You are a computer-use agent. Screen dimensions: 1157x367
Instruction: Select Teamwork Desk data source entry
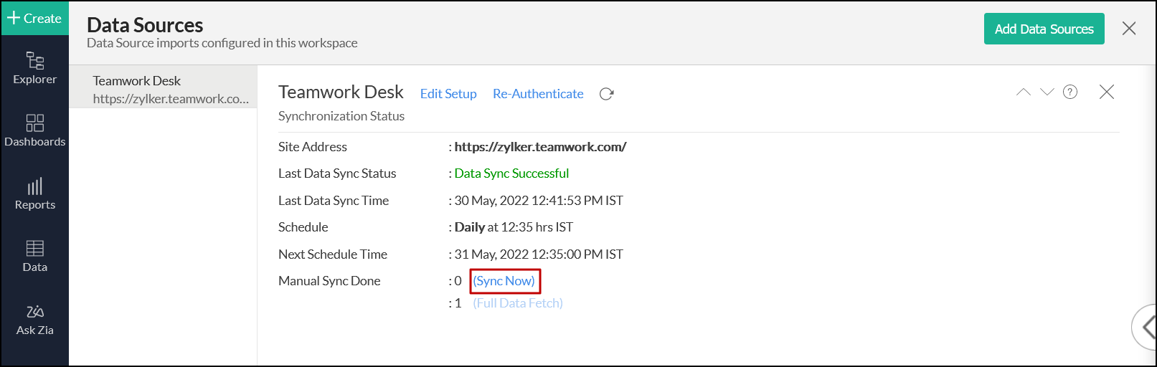(163, 89)
